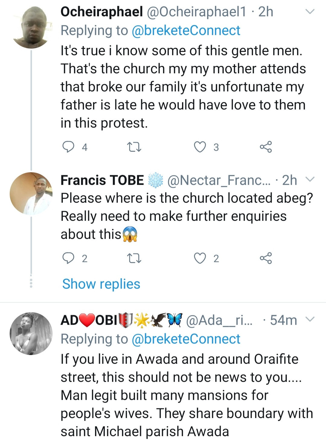326x440 pixels.
Task: Open ADOBI's profile picture
Action: pyautogui.click(x=31, y=333)
